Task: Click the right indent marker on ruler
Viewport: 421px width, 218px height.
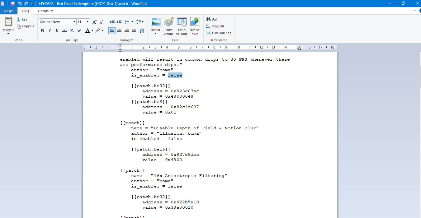Action: 299,49
